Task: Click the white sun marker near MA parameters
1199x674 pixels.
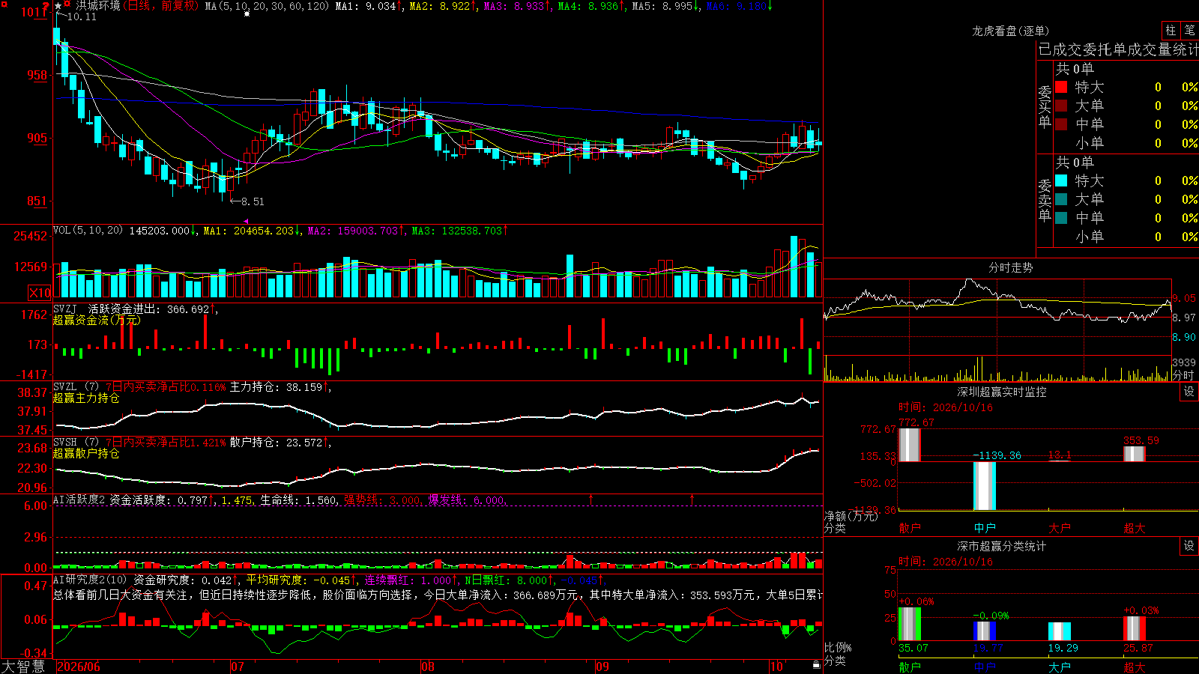Action: coord(247,13)
